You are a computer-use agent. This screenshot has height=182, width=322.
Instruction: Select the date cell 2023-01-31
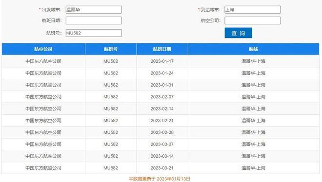coord(162,85)
